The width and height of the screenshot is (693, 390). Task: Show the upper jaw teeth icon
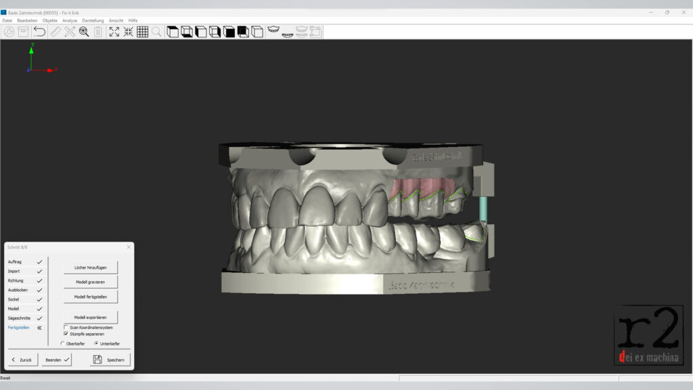[x=273, y=30]
